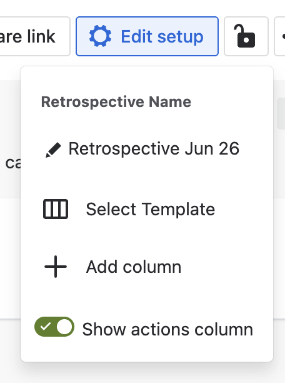Click the white knob of the actions toggle
Screen dimensions: 285x383
tap(64, 327)
